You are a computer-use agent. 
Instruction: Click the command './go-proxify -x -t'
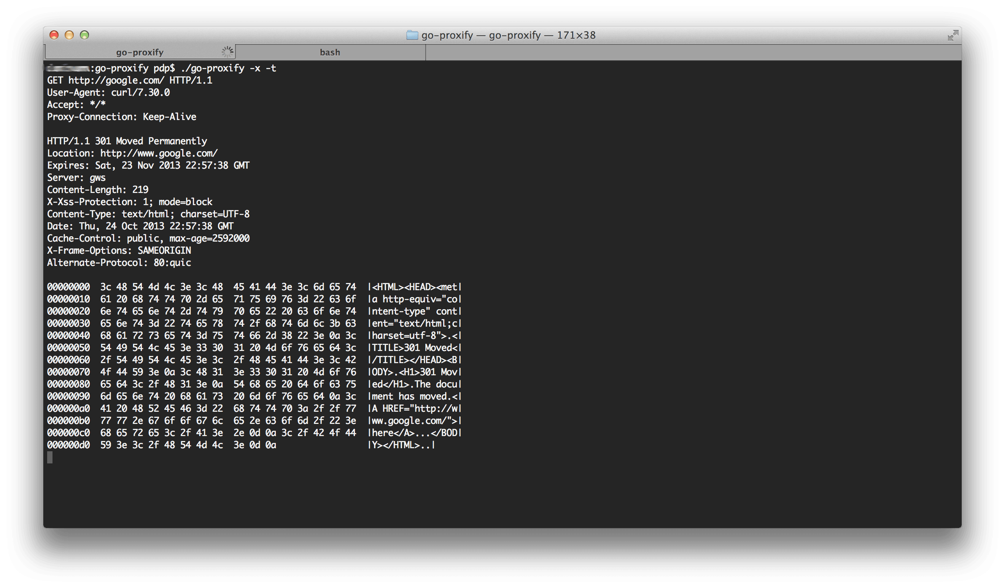pos(228,68)
